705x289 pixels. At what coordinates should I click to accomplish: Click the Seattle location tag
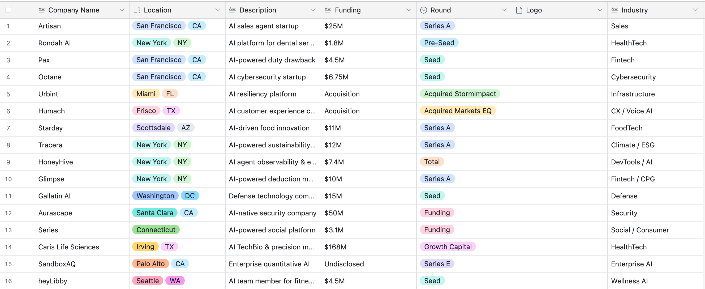pyautogui.click(x=148, y=280)
